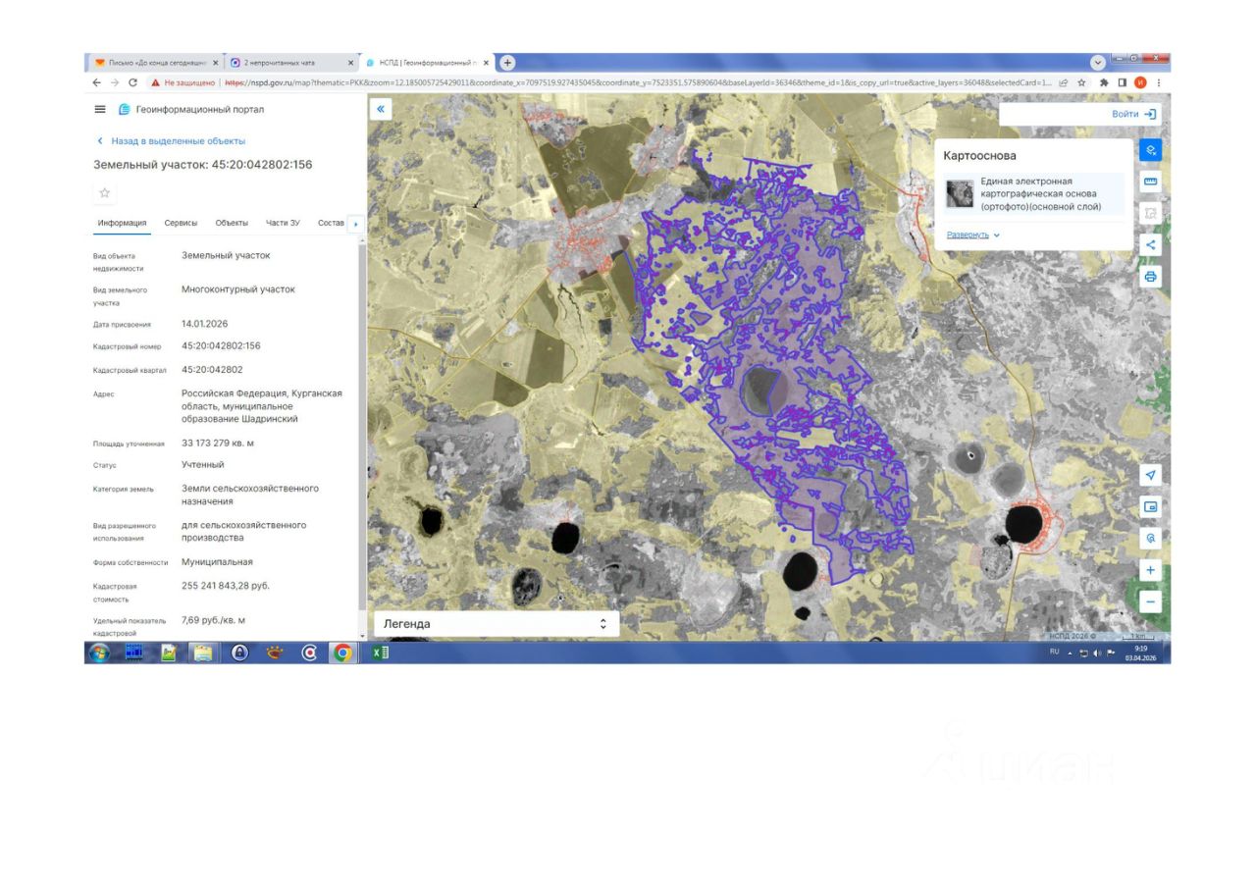Click the Войти login button
Screen dimensions: 1256x888
coord(1134,114)
